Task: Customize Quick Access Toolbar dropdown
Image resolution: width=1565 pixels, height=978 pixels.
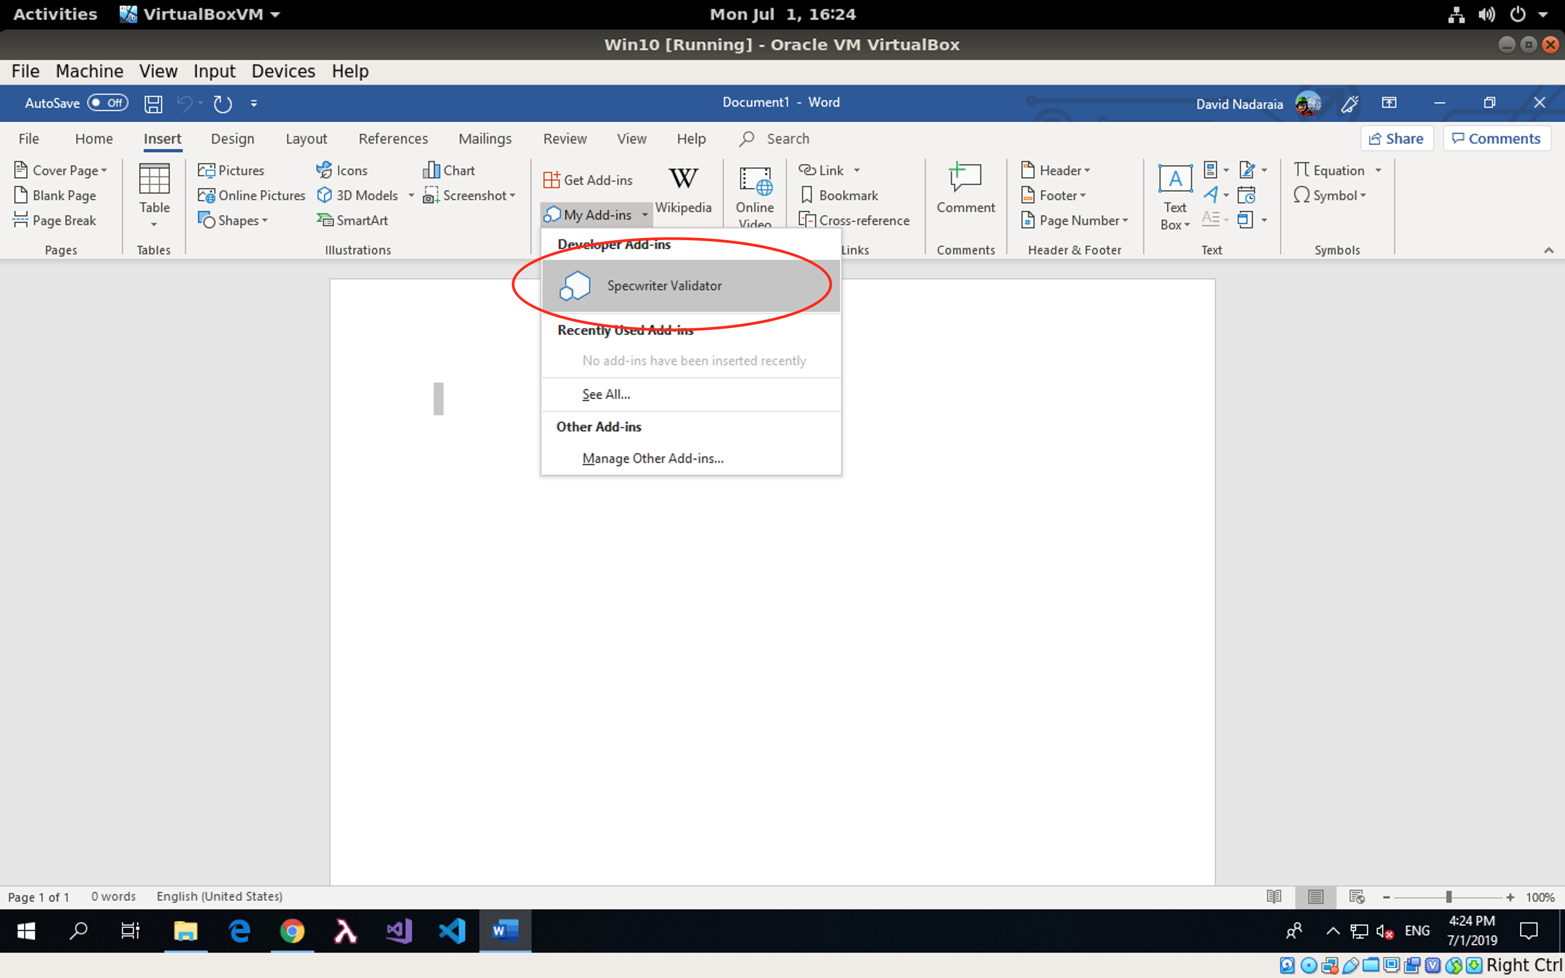Action: pos(254,103)
